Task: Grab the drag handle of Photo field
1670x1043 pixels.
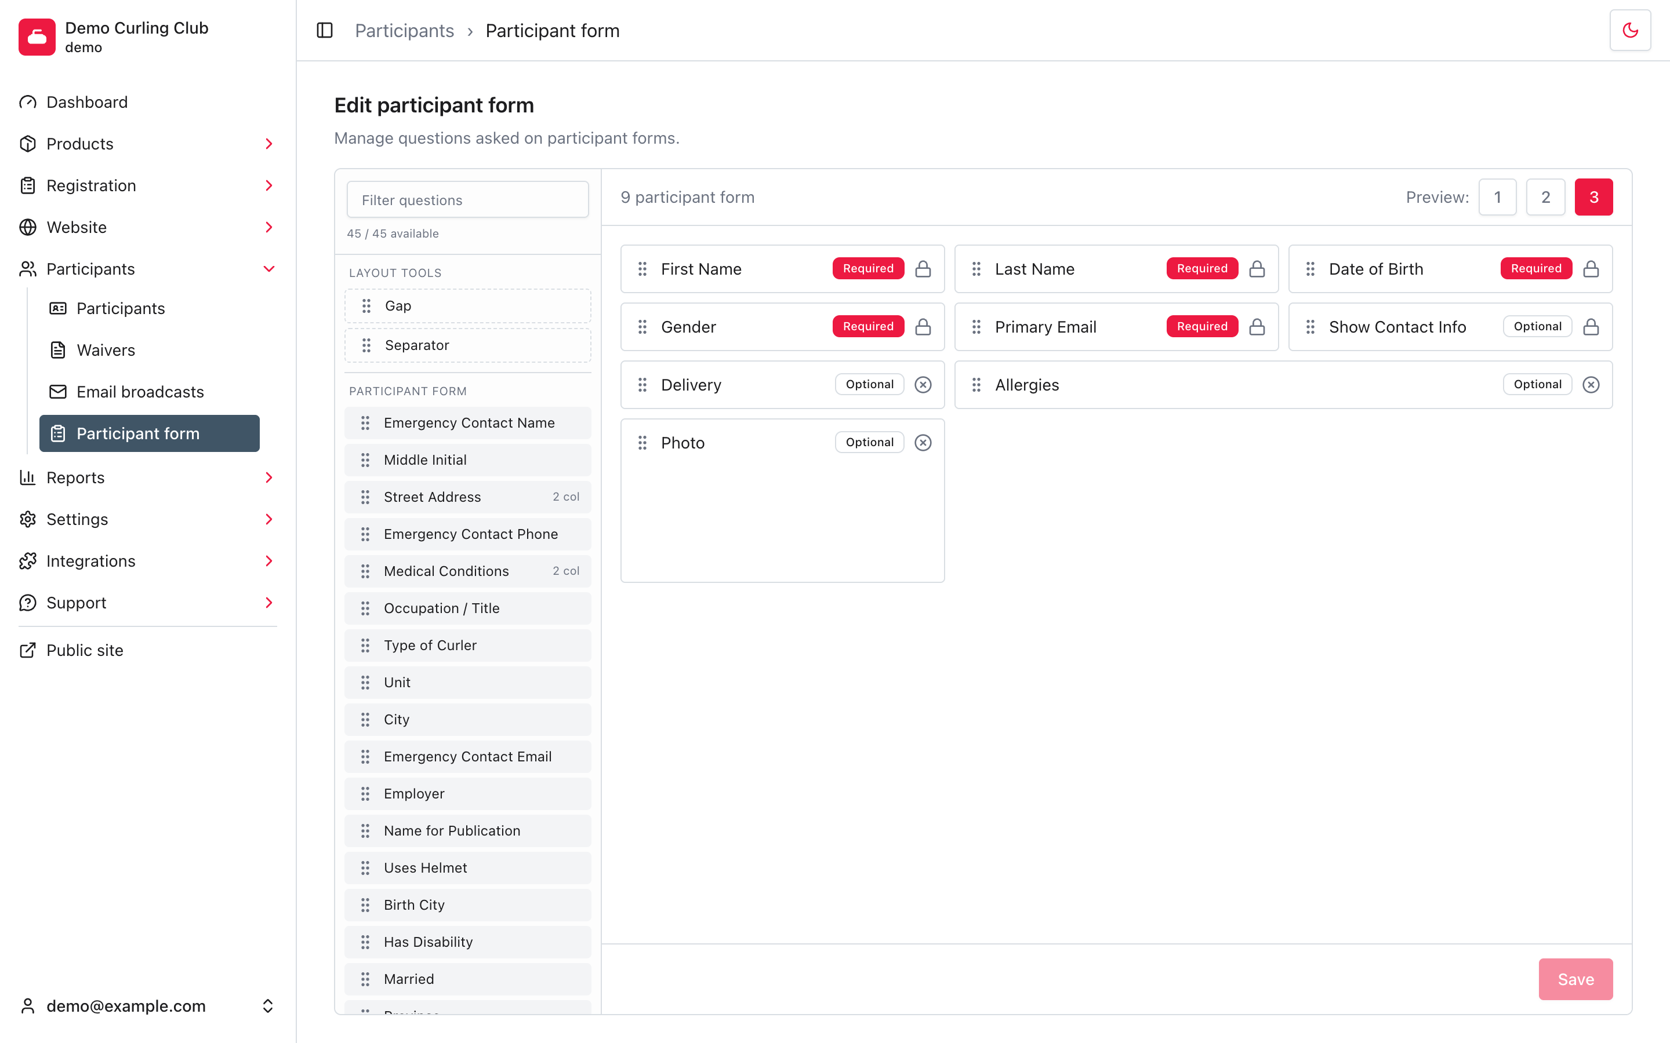Action: [x=642, y=442]
